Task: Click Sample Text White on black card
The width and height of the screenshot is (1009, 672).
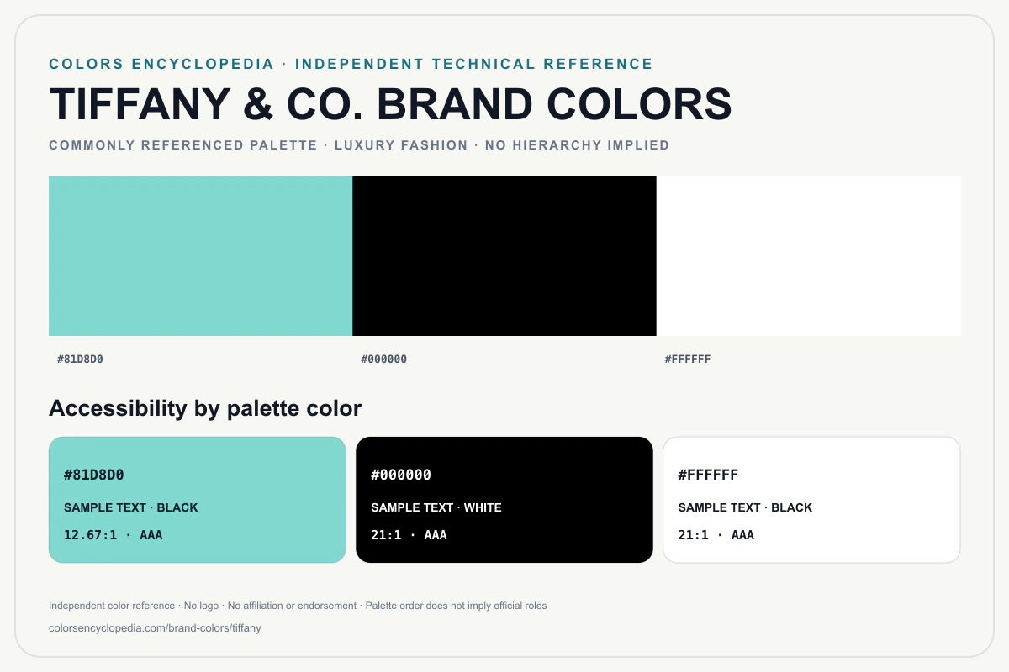Action: [x=436, y=507]
